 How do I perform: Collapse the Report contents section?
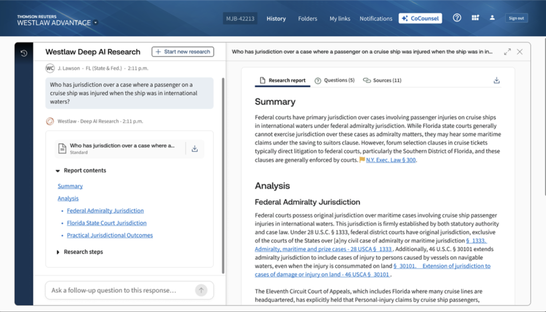point(58,171)
